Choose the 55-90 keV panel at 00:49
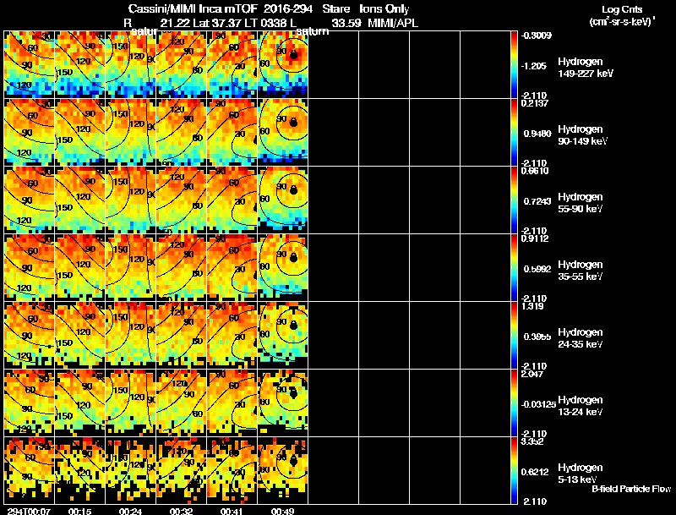The image size is (676, 515). pyautogui.click(x=282, y=200)
